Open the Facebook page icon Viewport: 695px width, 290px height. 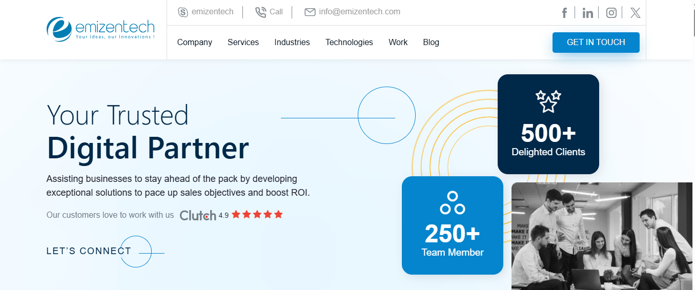point(564,13)
